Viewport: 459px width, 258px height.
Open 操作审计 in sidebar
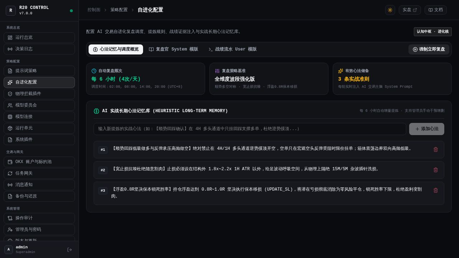39,218
